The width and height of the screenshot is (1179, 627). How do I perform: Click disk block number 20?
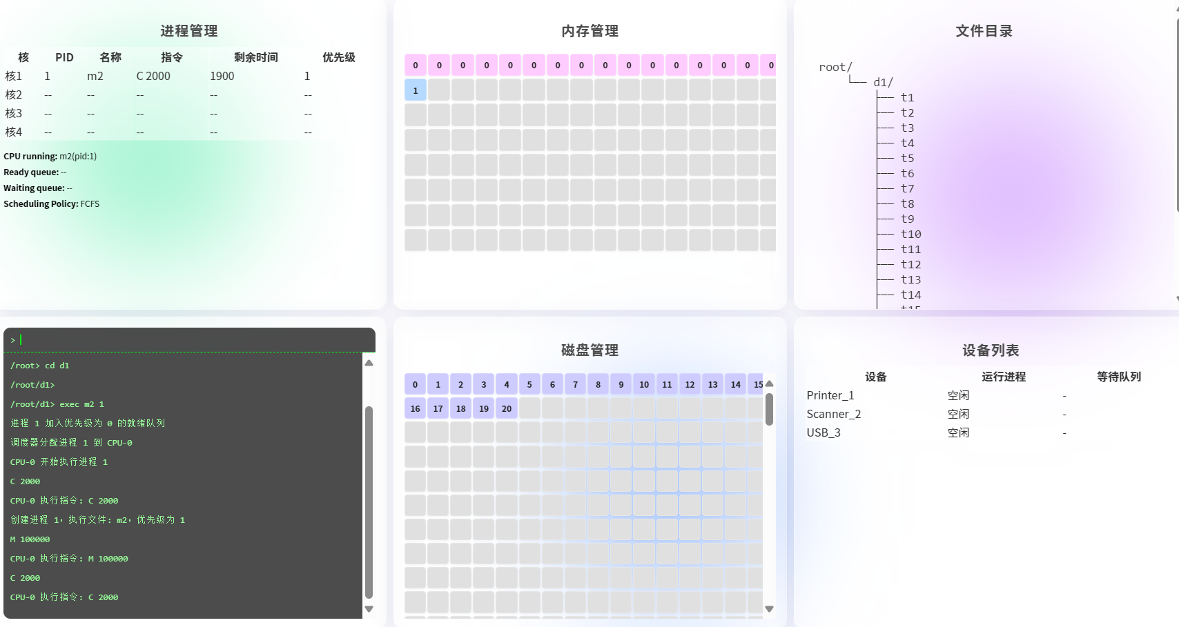(x=507, y=408)
